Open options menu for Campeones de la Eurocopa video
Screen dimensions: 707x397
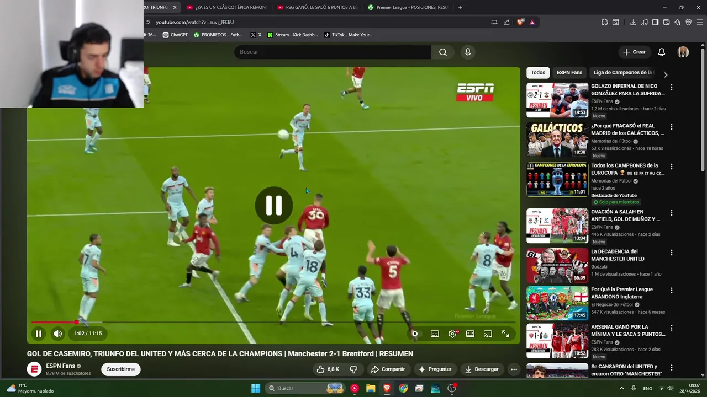(672, 167)
